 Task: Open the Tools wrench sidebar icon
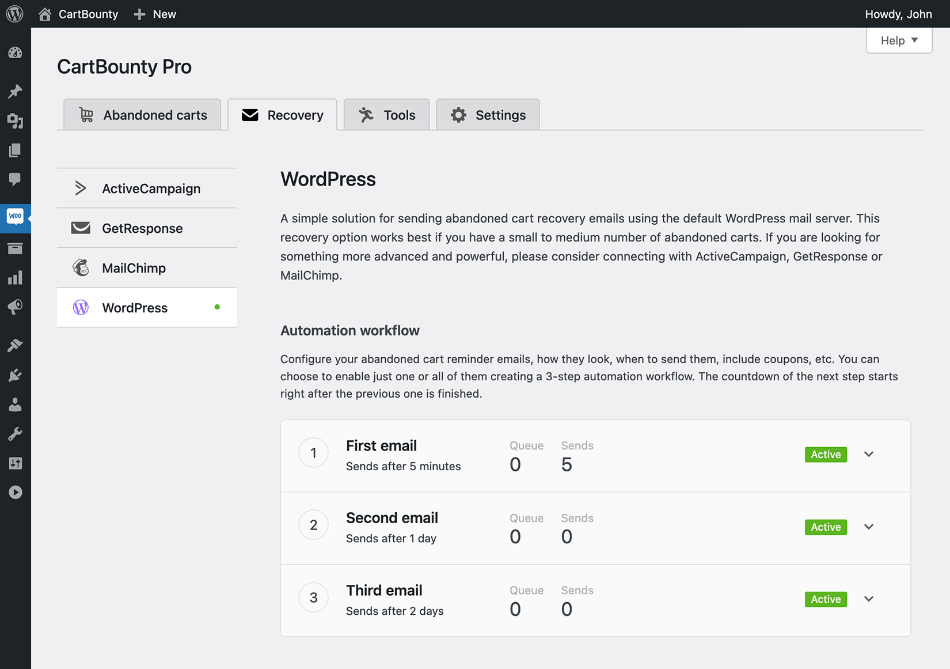point(15,434)
